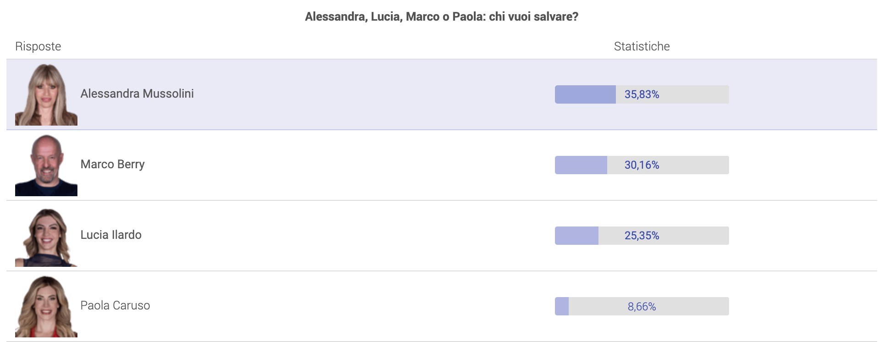Click Marco Berry's portrait photo
878x342 pixels.
pos(46,165)
